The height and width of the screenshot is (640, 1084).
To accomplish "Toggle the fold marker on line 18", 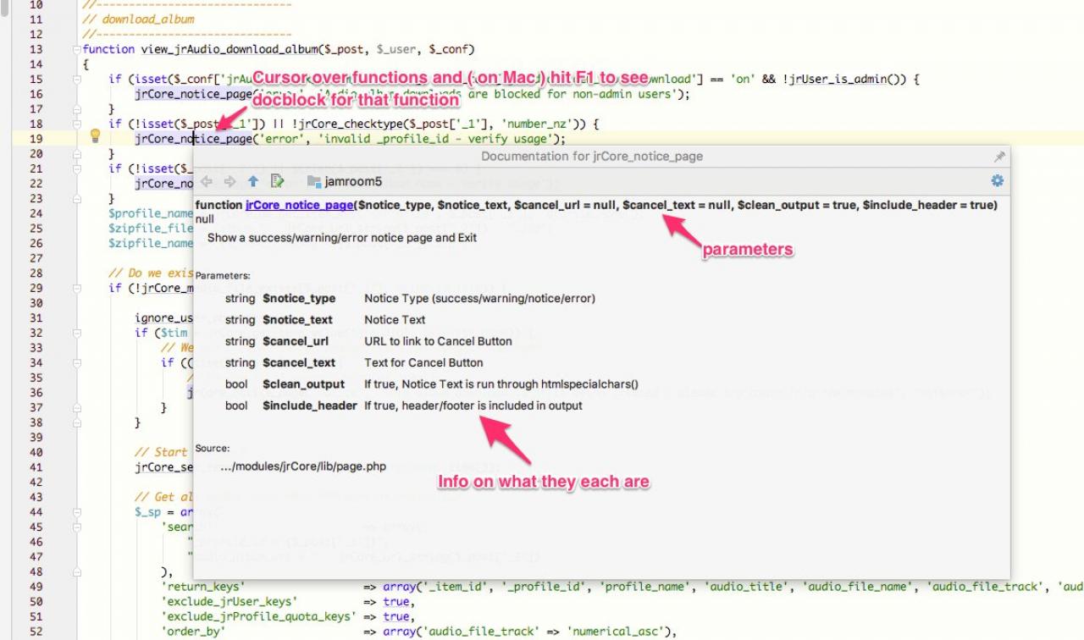I will click(77, 124).
